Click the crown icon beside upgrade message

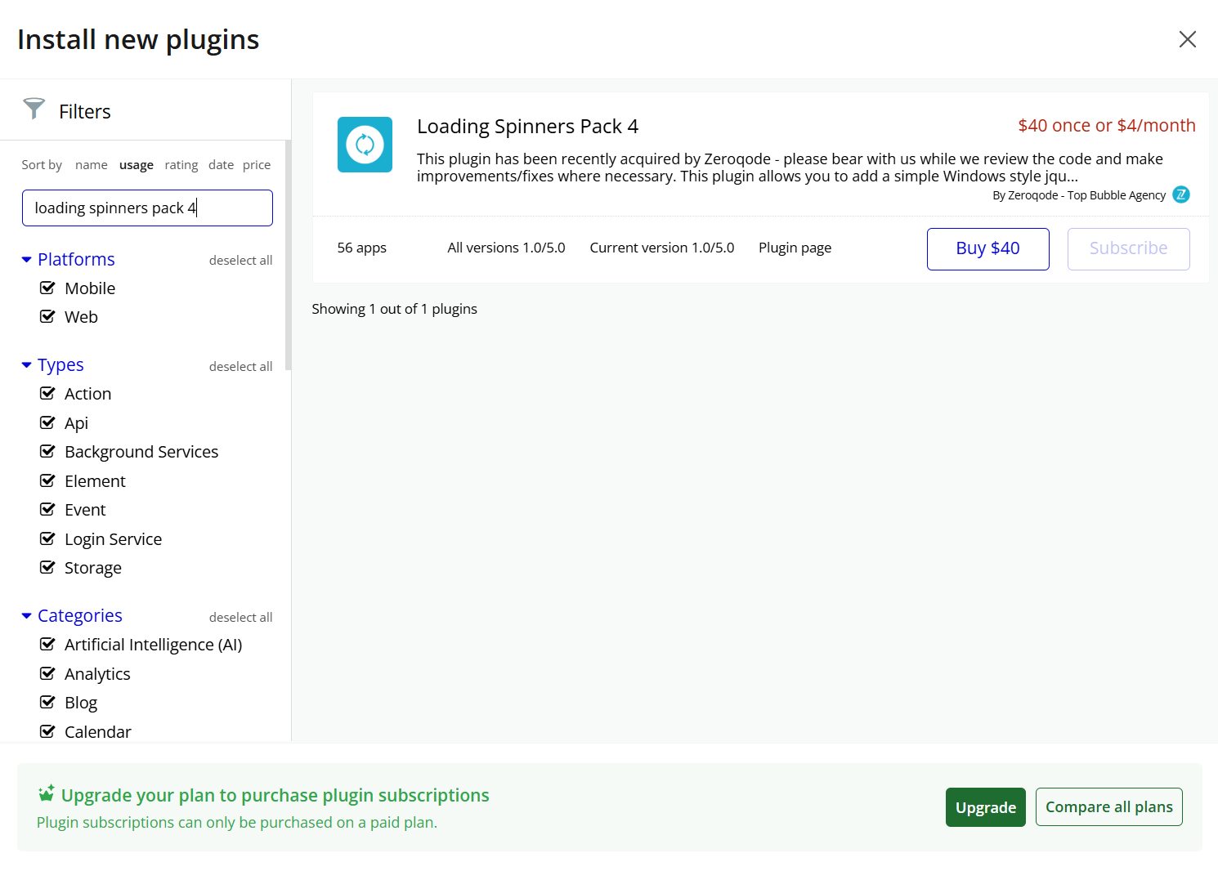(x=47, y=793)
